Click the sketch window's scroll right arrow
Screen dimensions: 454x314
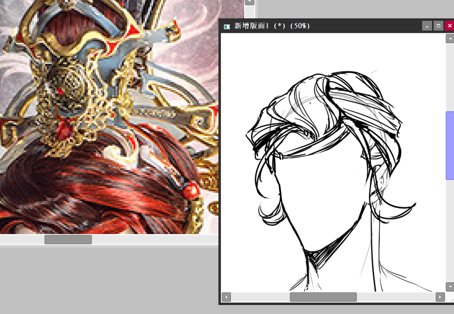[440, 297]
